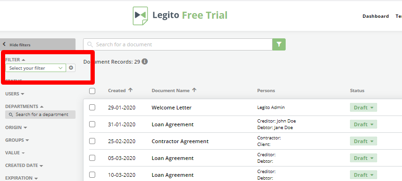This screenshot has height=181, width=402.
Task: Sort by Created column arrow
Action: click(130, 90)
